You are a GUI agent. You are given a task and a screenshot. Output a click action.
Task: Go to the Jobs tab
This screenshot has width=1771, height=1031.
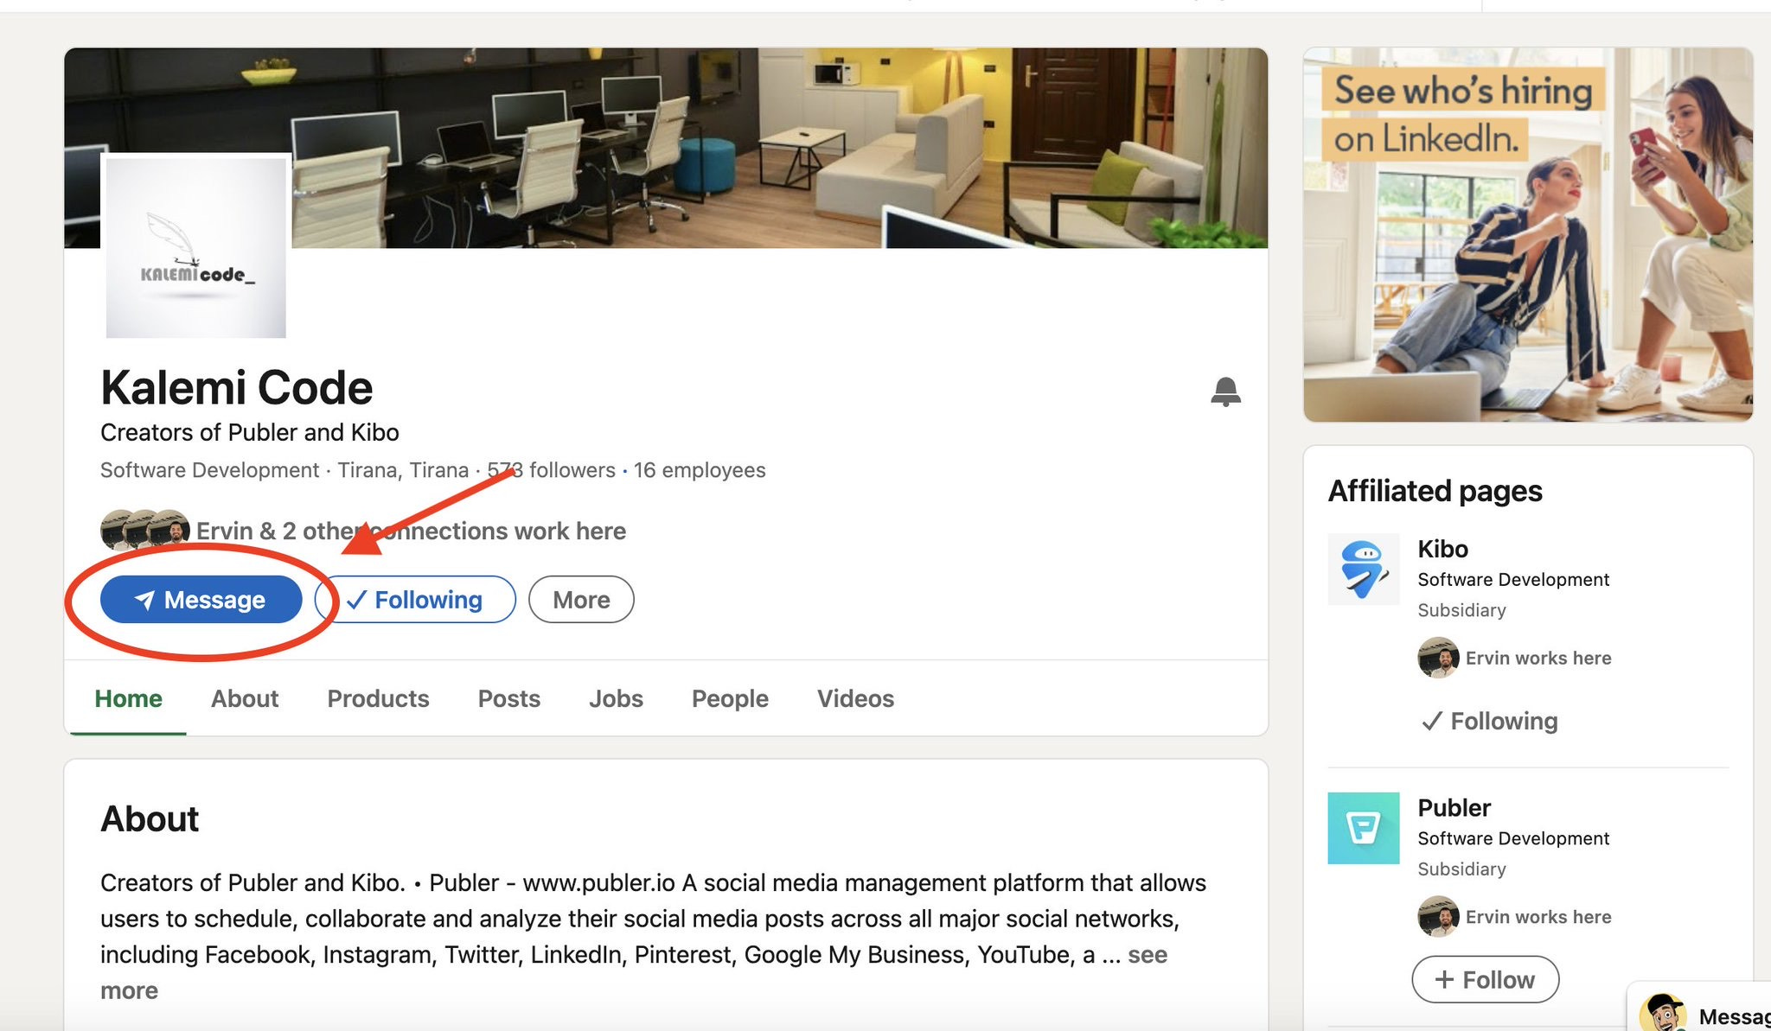616,698
